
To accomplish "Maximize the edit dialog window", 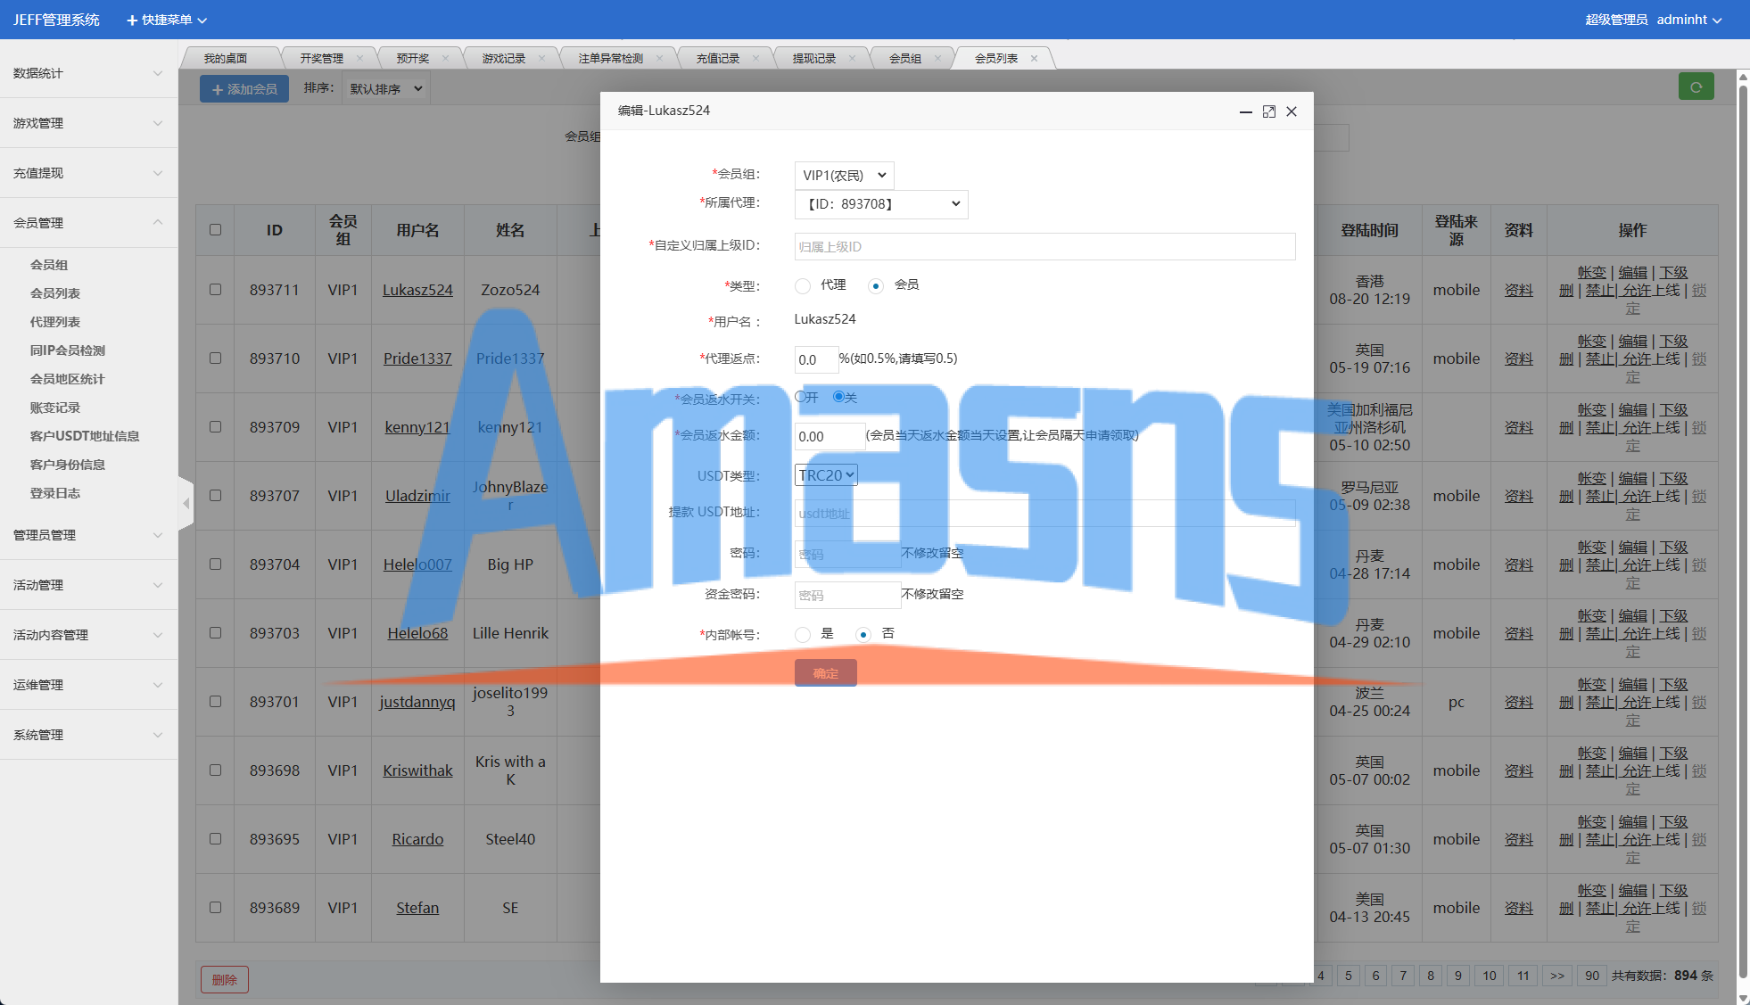I will point(1268,111).
